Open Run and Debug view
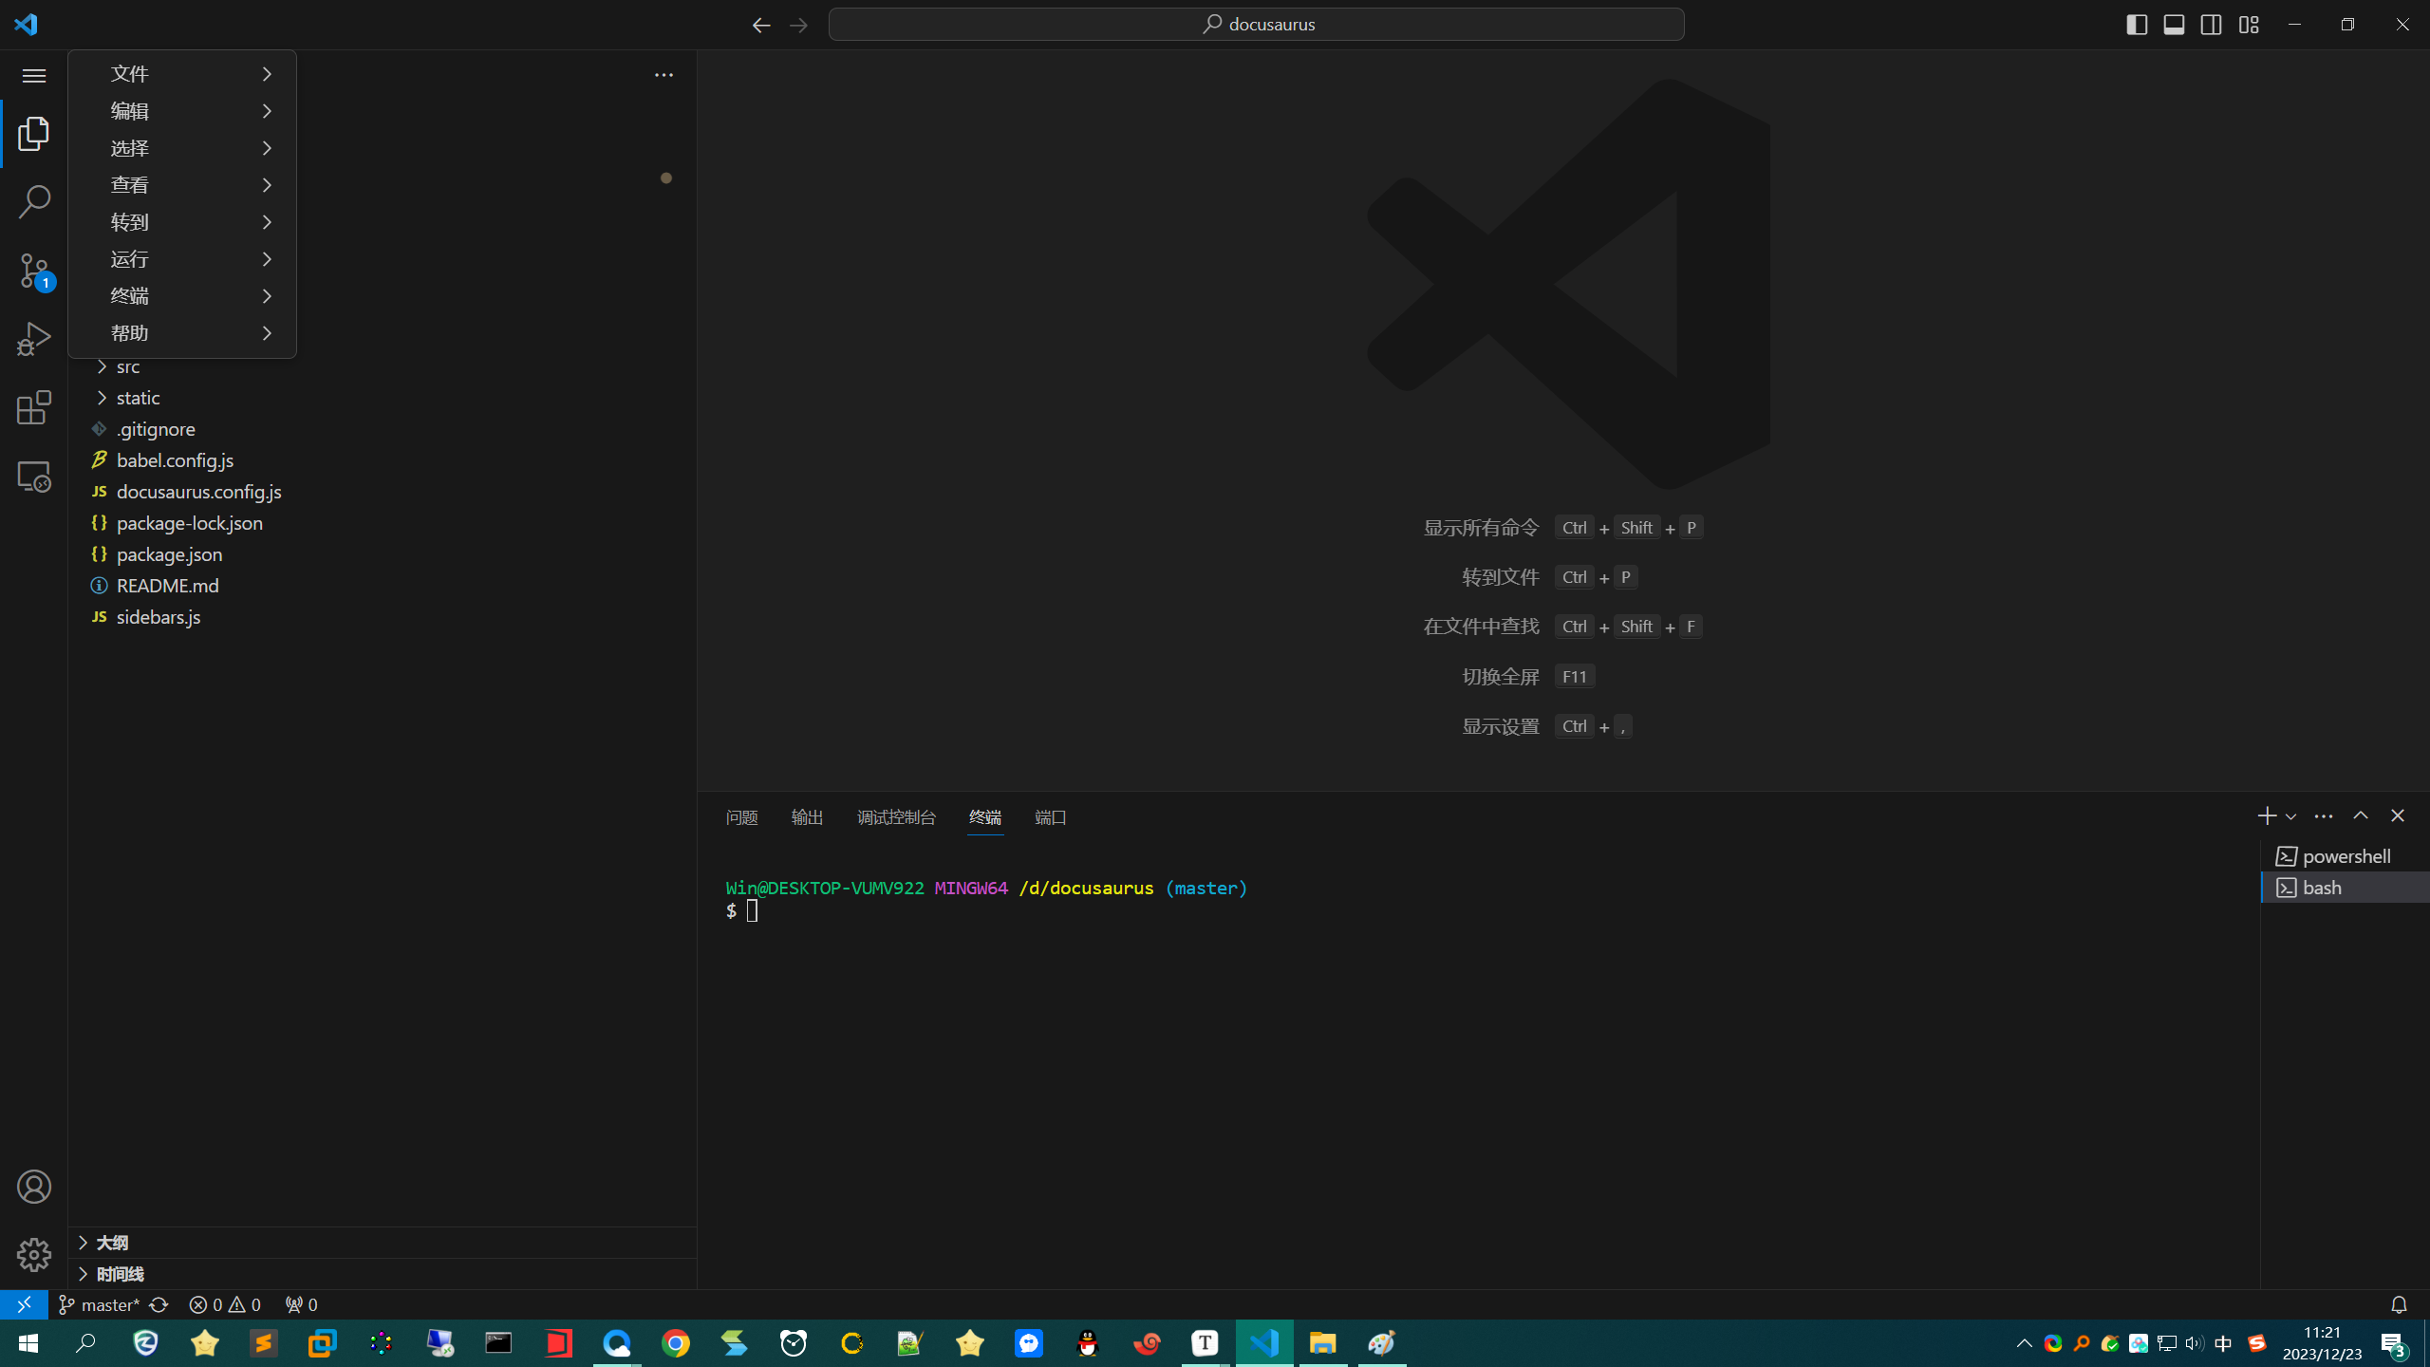This screenshot has height=1367, width=2430. [34, 339]
